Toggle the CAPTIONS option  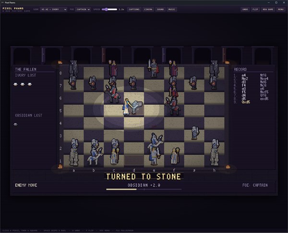134,10
